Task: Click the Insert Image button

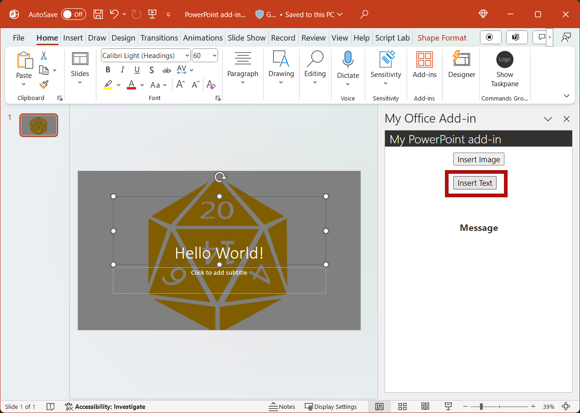Action: (479, 159)
